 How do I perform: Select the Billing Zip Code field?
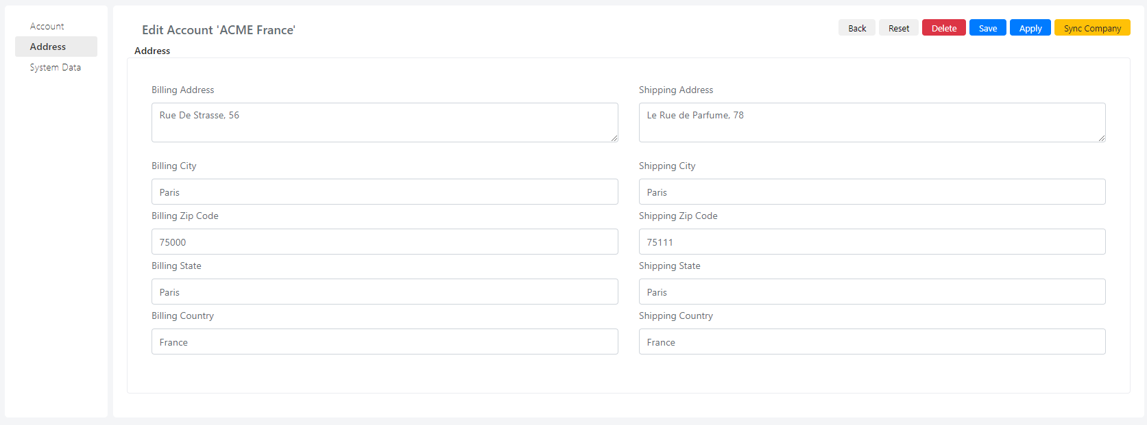click(385, 242)
